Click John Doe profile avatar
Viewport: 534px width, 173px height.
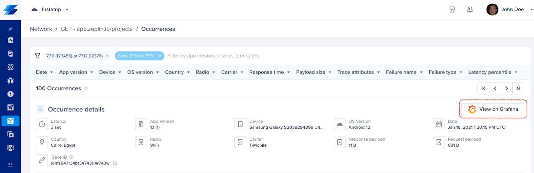(492, 9)
